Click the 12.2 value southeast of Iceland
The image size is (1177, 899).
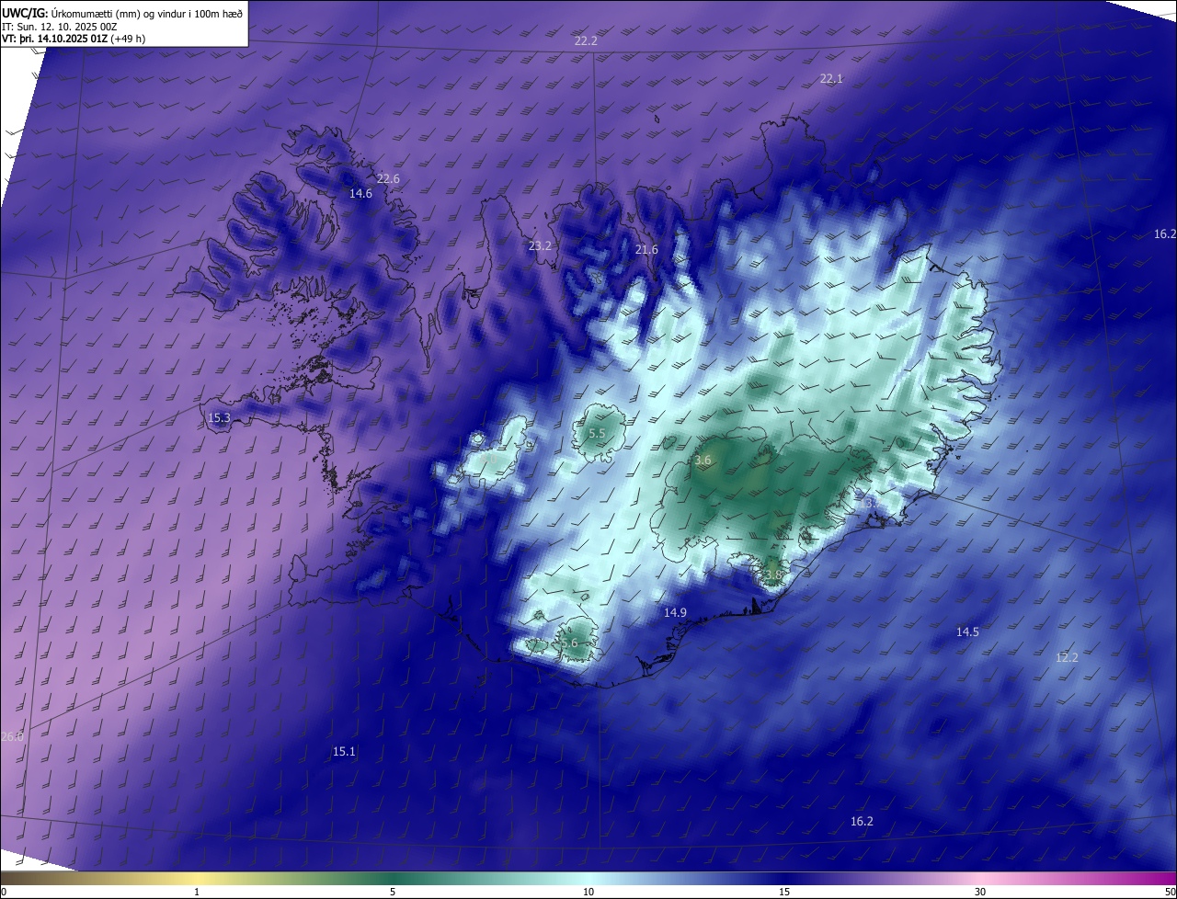point(1067,658)
